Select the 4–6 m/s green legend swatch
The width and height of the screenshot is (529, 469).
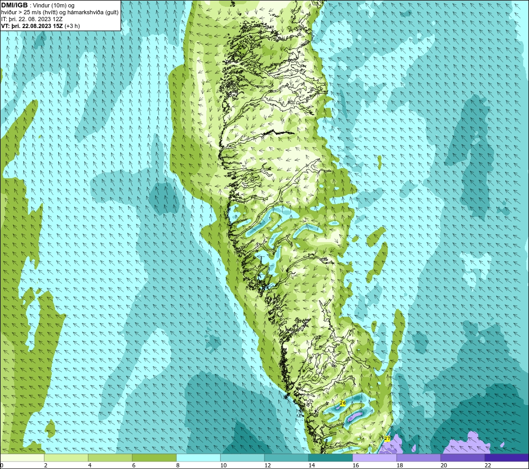[111, 457]
